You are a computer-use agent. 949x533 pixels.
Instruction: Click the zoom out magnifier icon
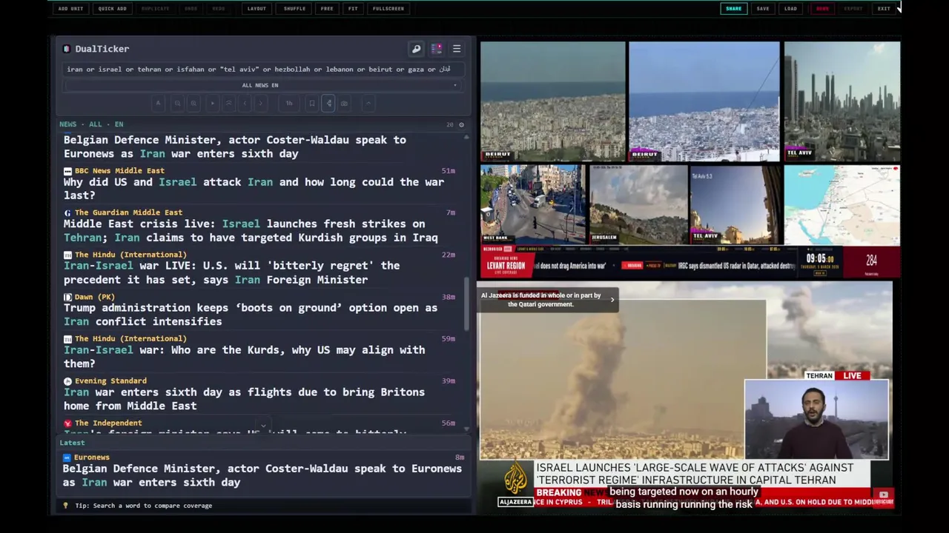[177, 103]
